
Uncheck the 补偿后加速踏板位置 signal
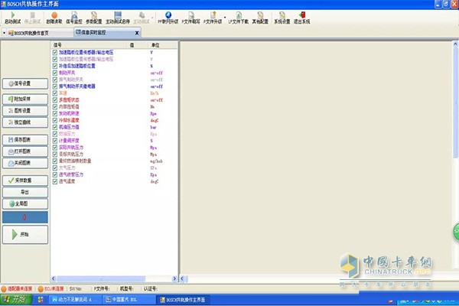pyautogui.click(x=55, y=66)
